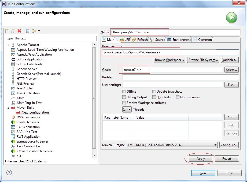This screenshot has height=182, width=247.
Task: Click the RWT Application icon
Action: pyautogui.click(x=13, y=137)
